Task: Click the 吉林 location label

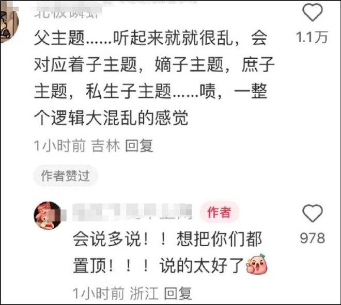Action: [105, 146]
